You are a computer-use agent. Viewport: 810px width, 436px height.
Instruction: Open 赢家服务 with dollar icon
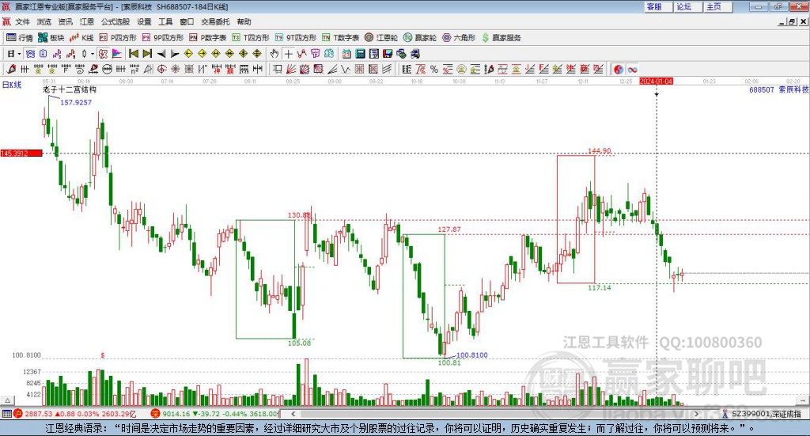[x=501, y=38]
